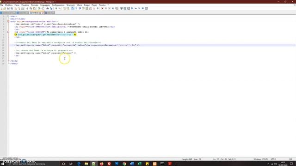Click Save recorded macro icon

[x=117, y=8]
